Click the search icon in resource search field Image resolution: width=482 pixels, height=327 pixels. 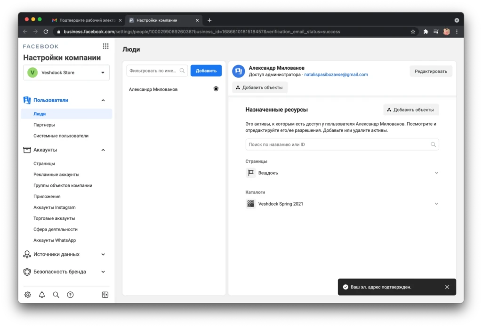433,144
